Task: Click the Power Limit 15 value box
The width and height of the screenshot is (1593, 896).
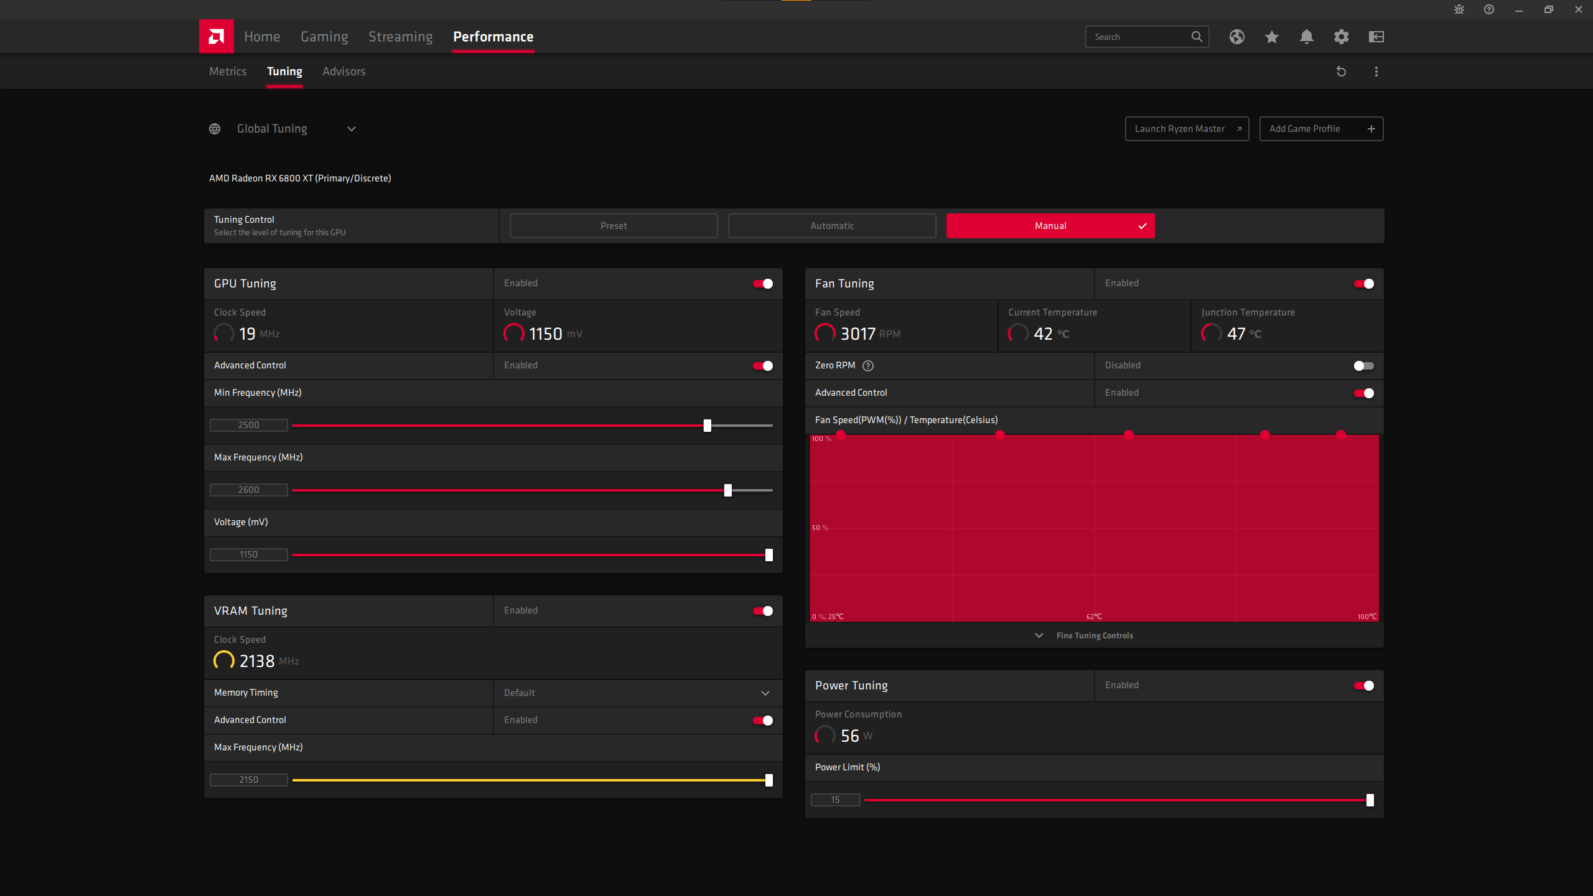Action: click(835, 800)
